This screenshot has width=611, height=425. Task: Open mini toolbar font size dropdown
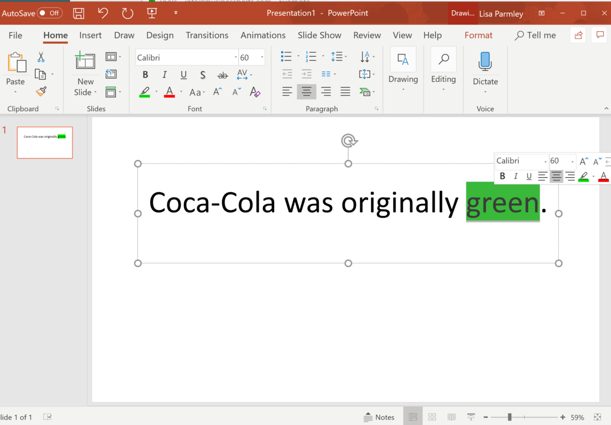click(x=572, y=161)
